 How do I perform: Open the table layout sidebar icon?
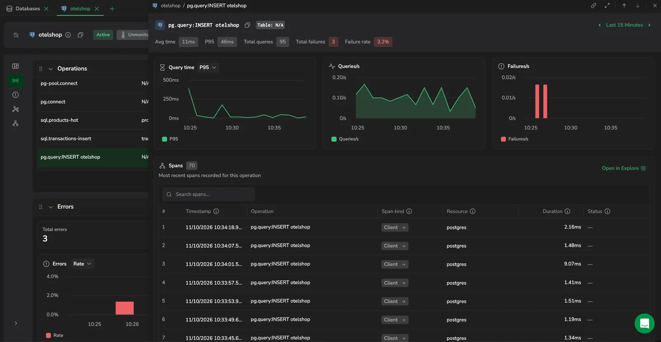point(15,66)
